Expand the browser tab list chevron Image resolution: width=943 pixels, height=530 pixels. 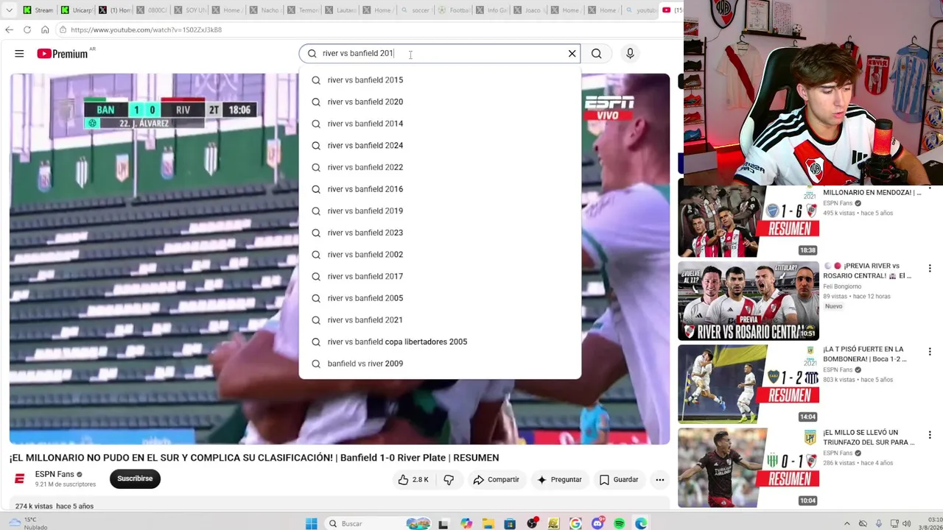point(8,10)
